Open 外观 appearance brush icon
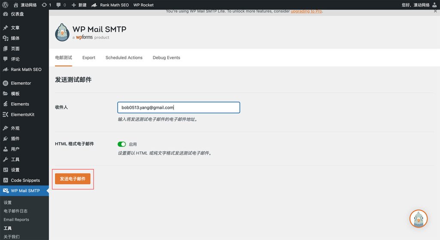This screenshot has height=240, width=440. coord(5,128)
